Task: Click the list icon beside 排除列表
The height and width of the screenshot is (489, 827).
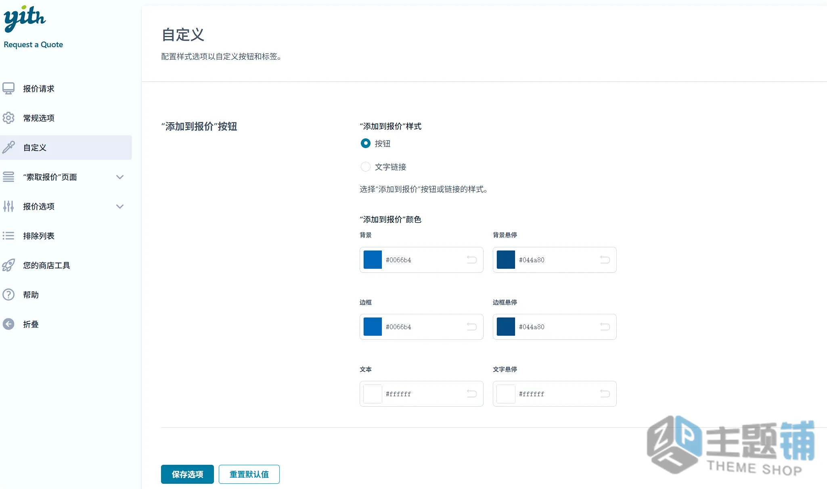Action: pyautogui.click(x=8, y=236)
